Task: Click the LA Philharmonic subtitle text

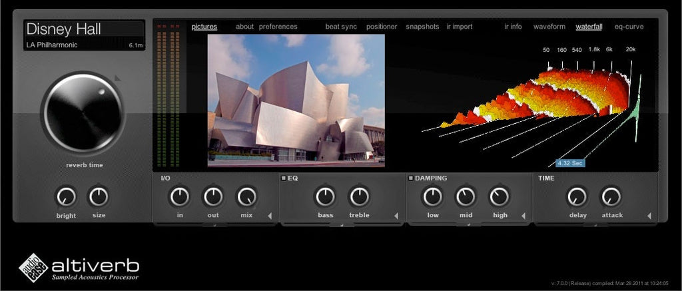Action: point(52,45)
